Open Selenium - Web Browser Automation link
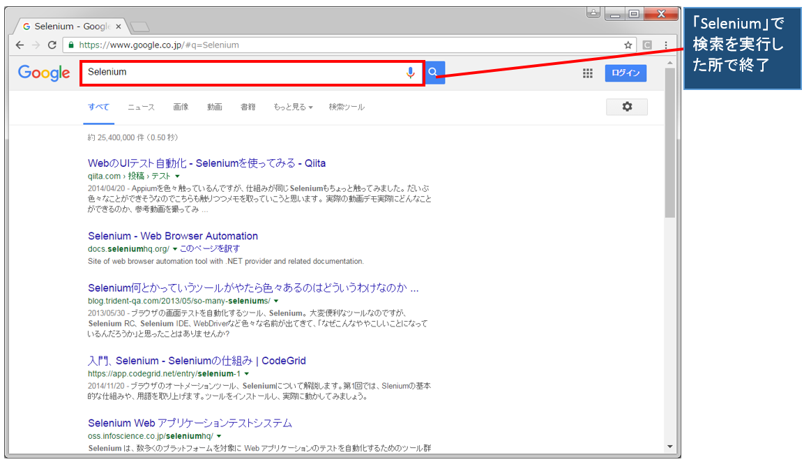The width and height of the screenshot is (811, 464). [173, 236]
